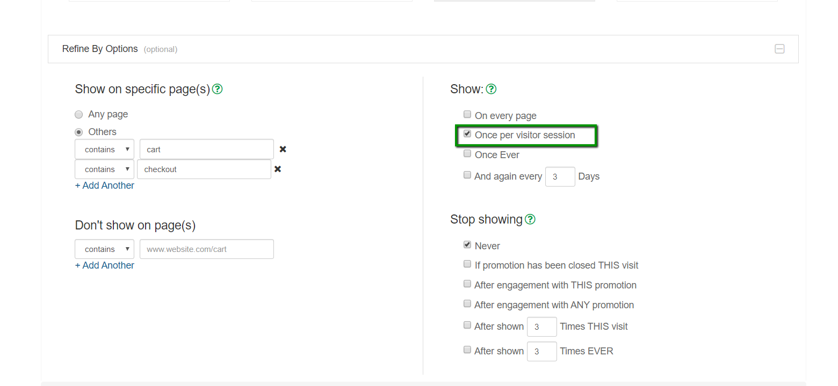Click the help icon next to Show:
The height and width of the screenshot is (386, 838).
491,89
